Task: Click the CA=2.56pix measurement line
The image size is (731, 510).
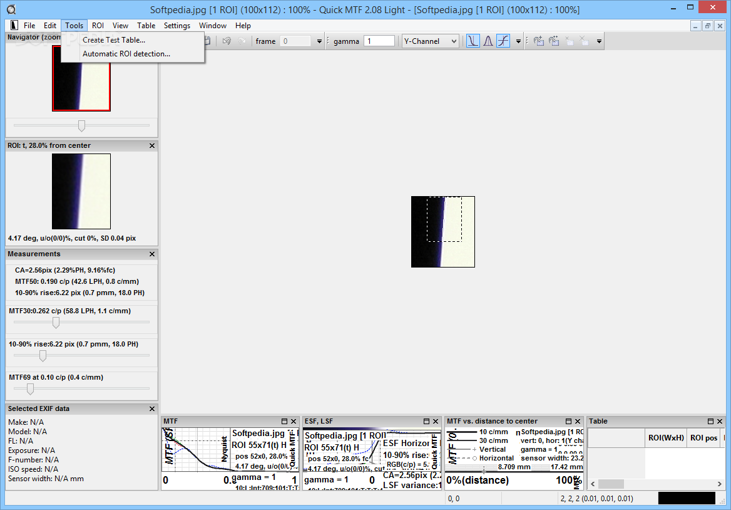Action: click(x=65, y=270)
